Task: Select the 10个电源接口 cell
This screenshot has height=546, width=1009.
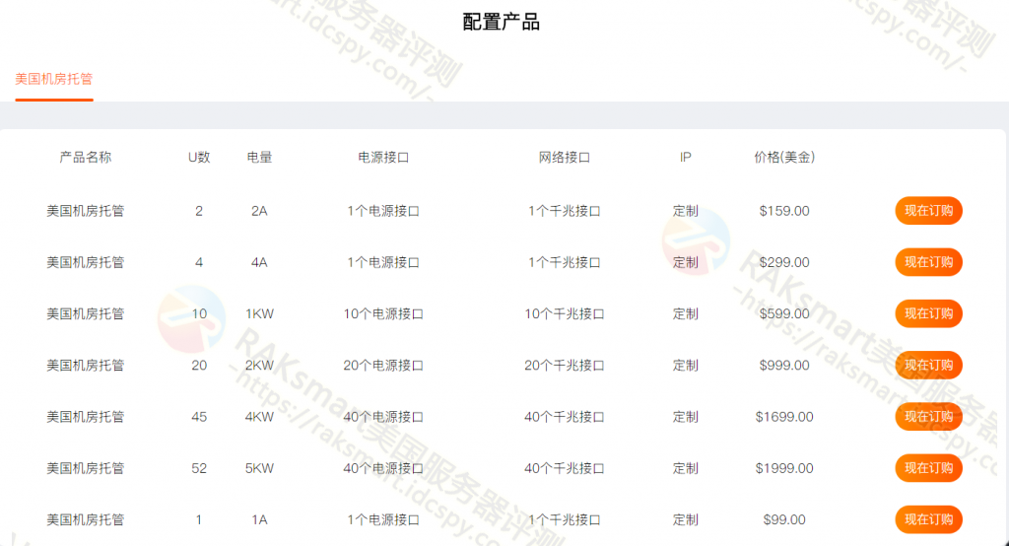Action: [383, 313]
